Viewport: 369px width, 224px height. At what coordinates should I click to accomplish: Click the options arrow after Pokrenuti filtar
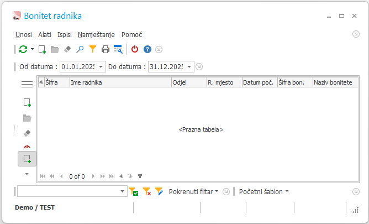(x=226, y=192)
